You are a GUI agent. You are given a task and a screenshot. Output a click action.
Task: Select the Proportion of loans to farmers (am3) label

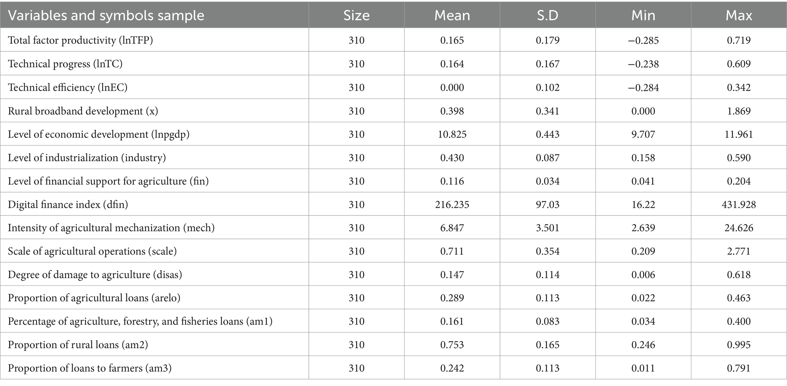[x=89, y=368]
